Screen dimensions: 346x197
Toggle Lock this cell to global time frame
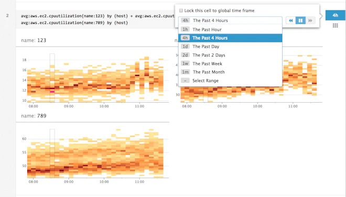[181, 10]
